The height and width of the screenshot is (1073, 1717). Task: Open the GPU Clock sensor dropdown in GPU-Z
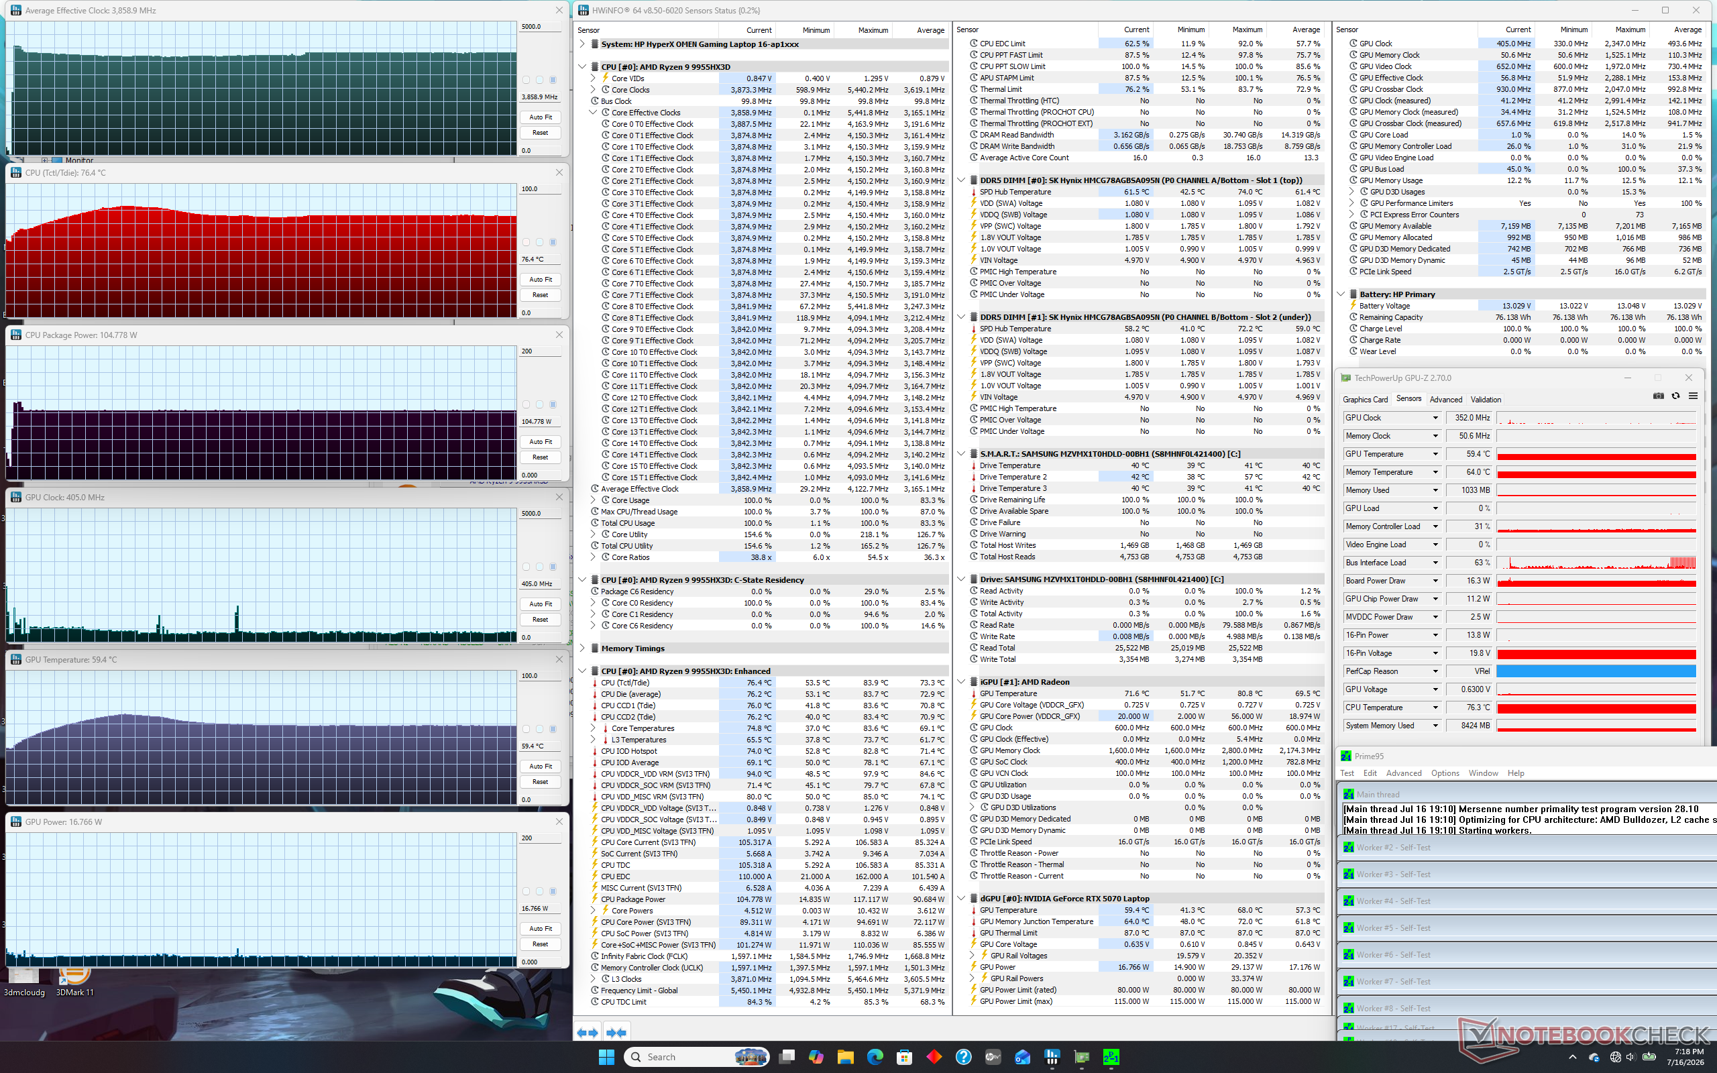(x=1435, y=418)
